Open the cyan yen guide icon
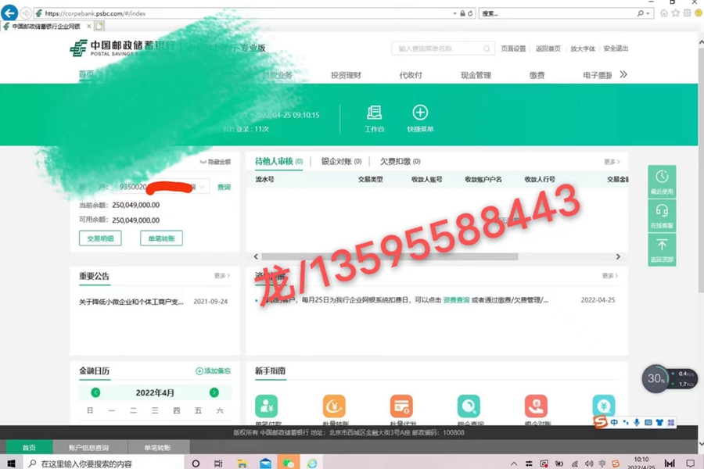 pyautogui.click(x=603, y=405)
